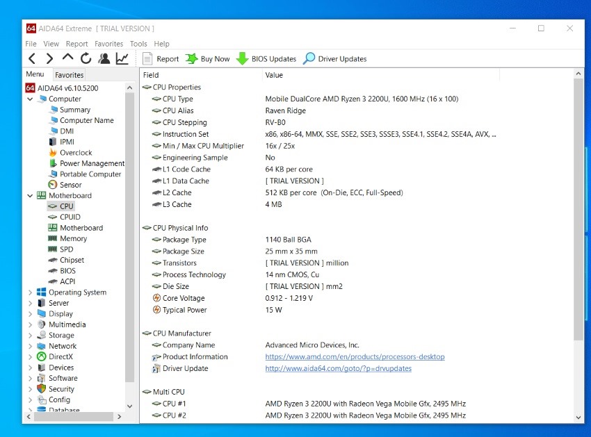The image size is (591, 437).
Task: Click the Field column header
Action: [201, 75]
